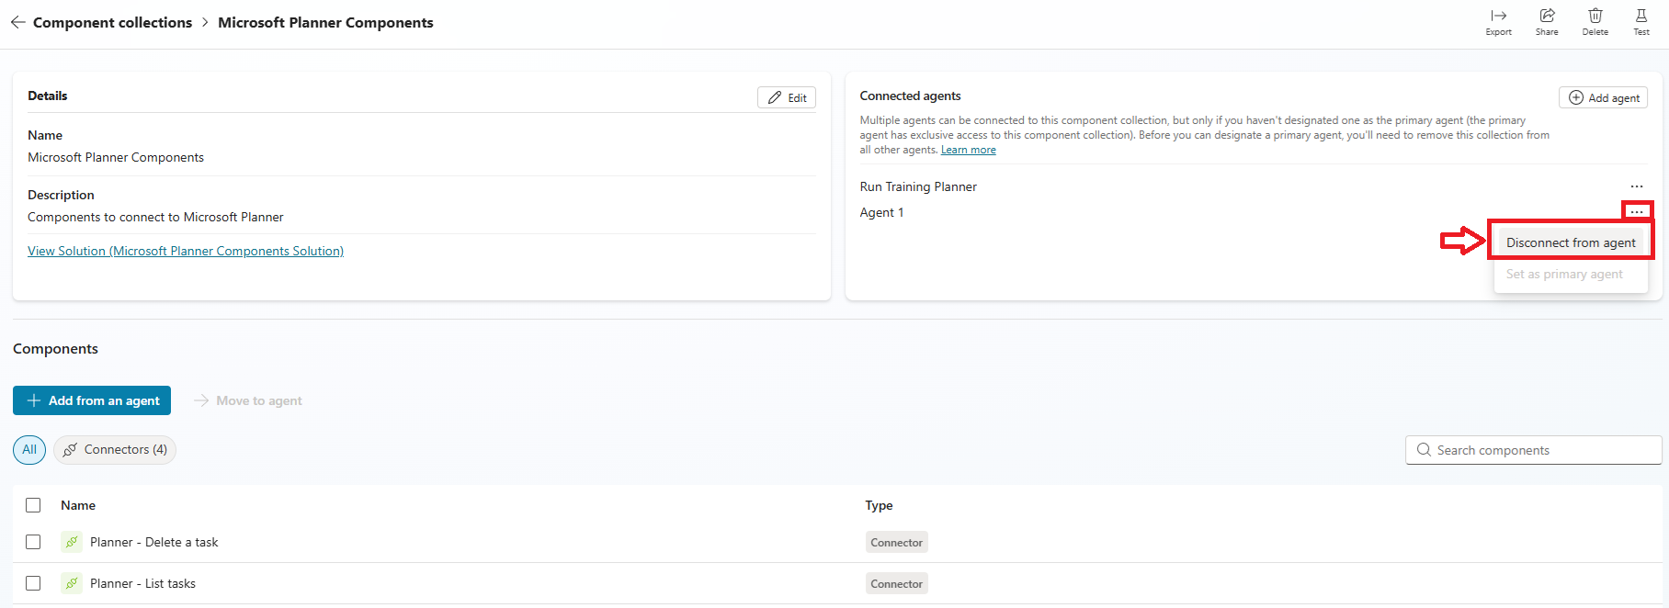The image size is (1669, 608).
Task: Click the Add agent button
Action: (1603, 97)
